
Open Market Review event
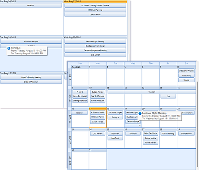point(150,143)
